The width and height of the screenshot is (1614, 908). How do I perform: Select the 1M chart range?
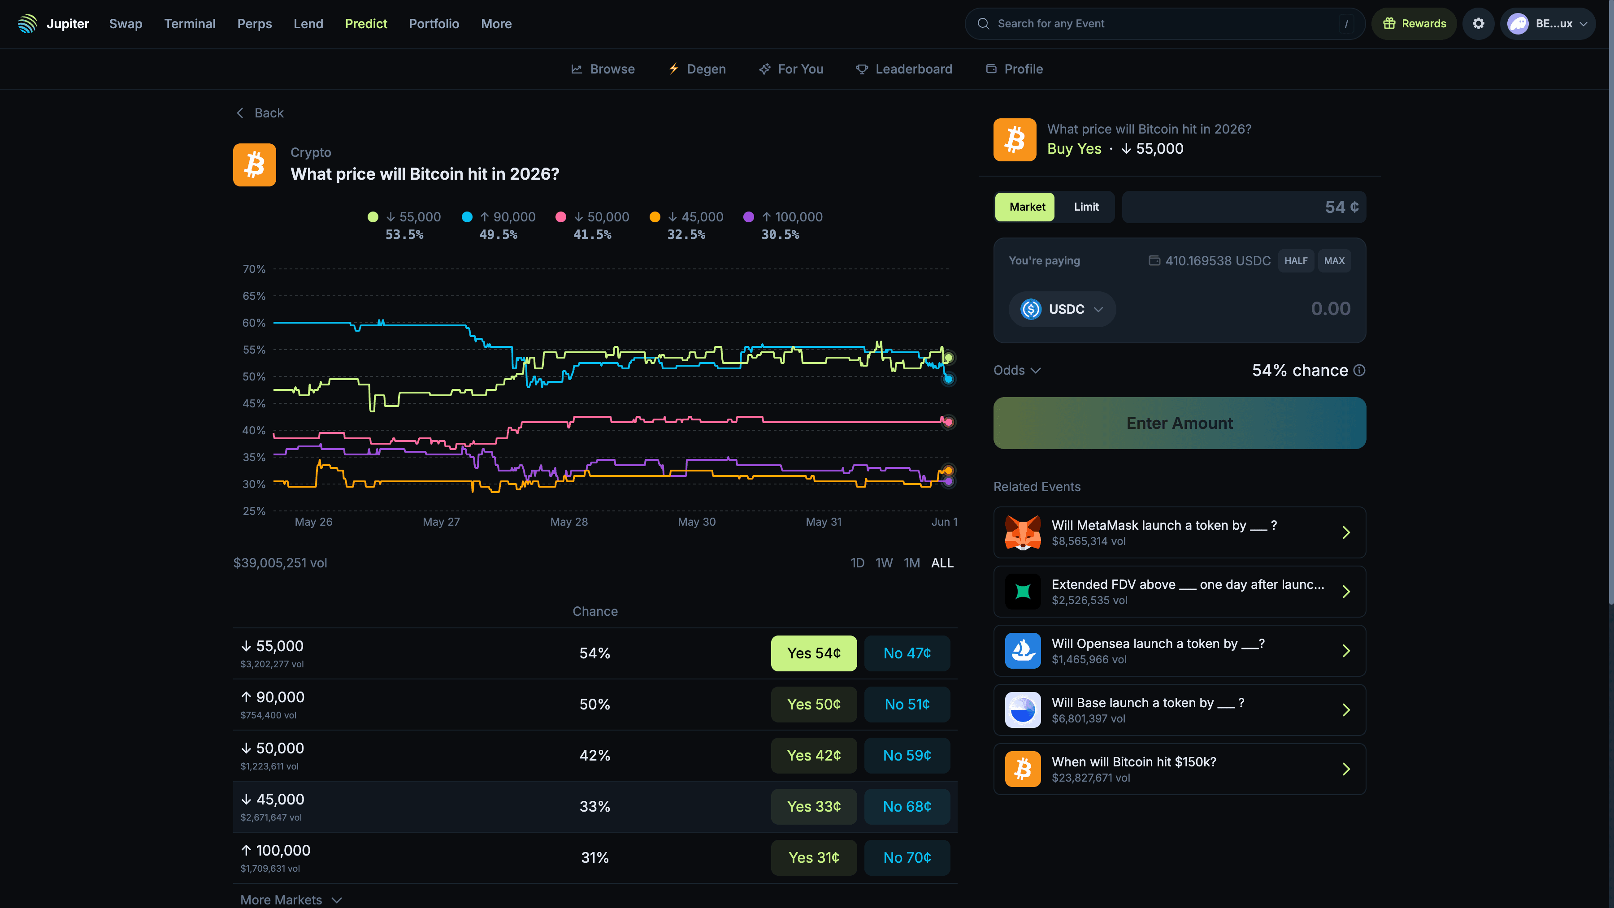coord(911,563)
